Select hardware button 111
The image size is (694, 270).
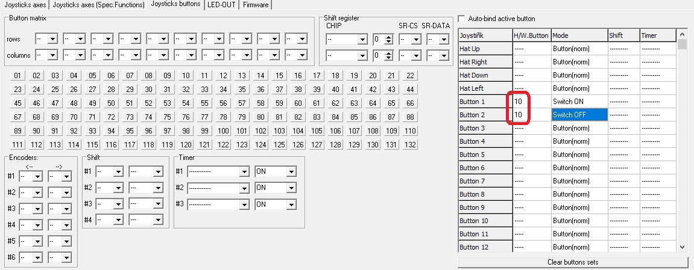pos(17,144)
